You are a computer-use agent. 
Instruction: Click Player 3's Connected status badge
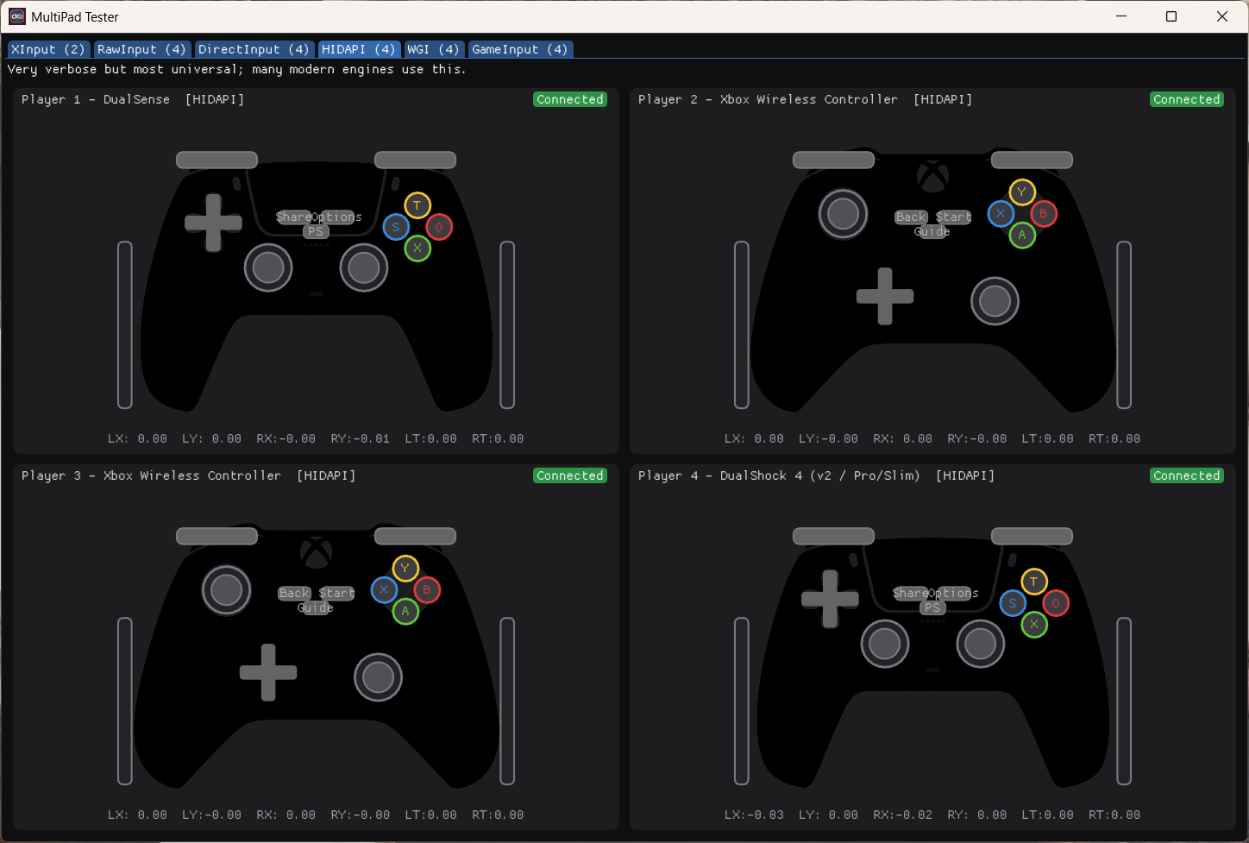click(570, 475)
